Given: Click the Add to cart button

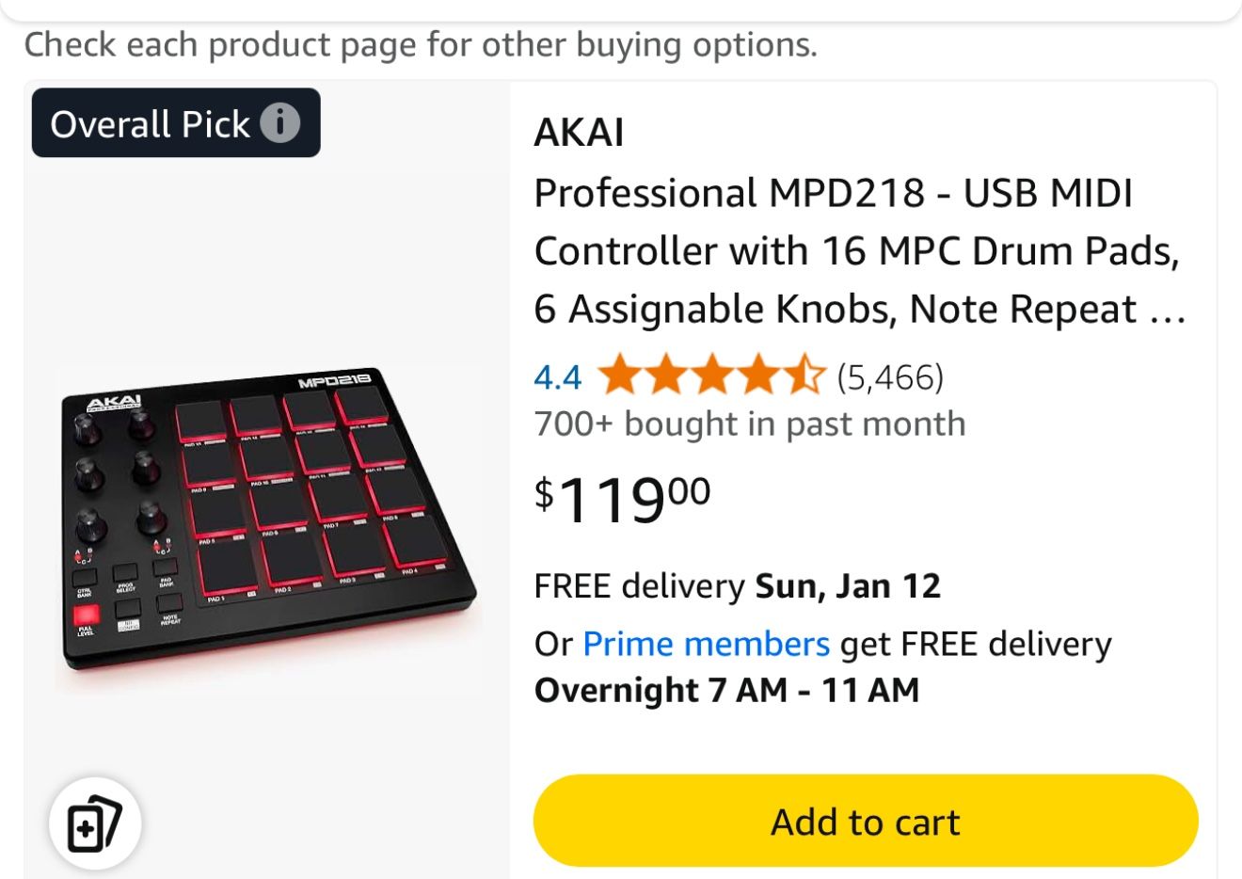Looking at the screenshot, I should 865,820.
